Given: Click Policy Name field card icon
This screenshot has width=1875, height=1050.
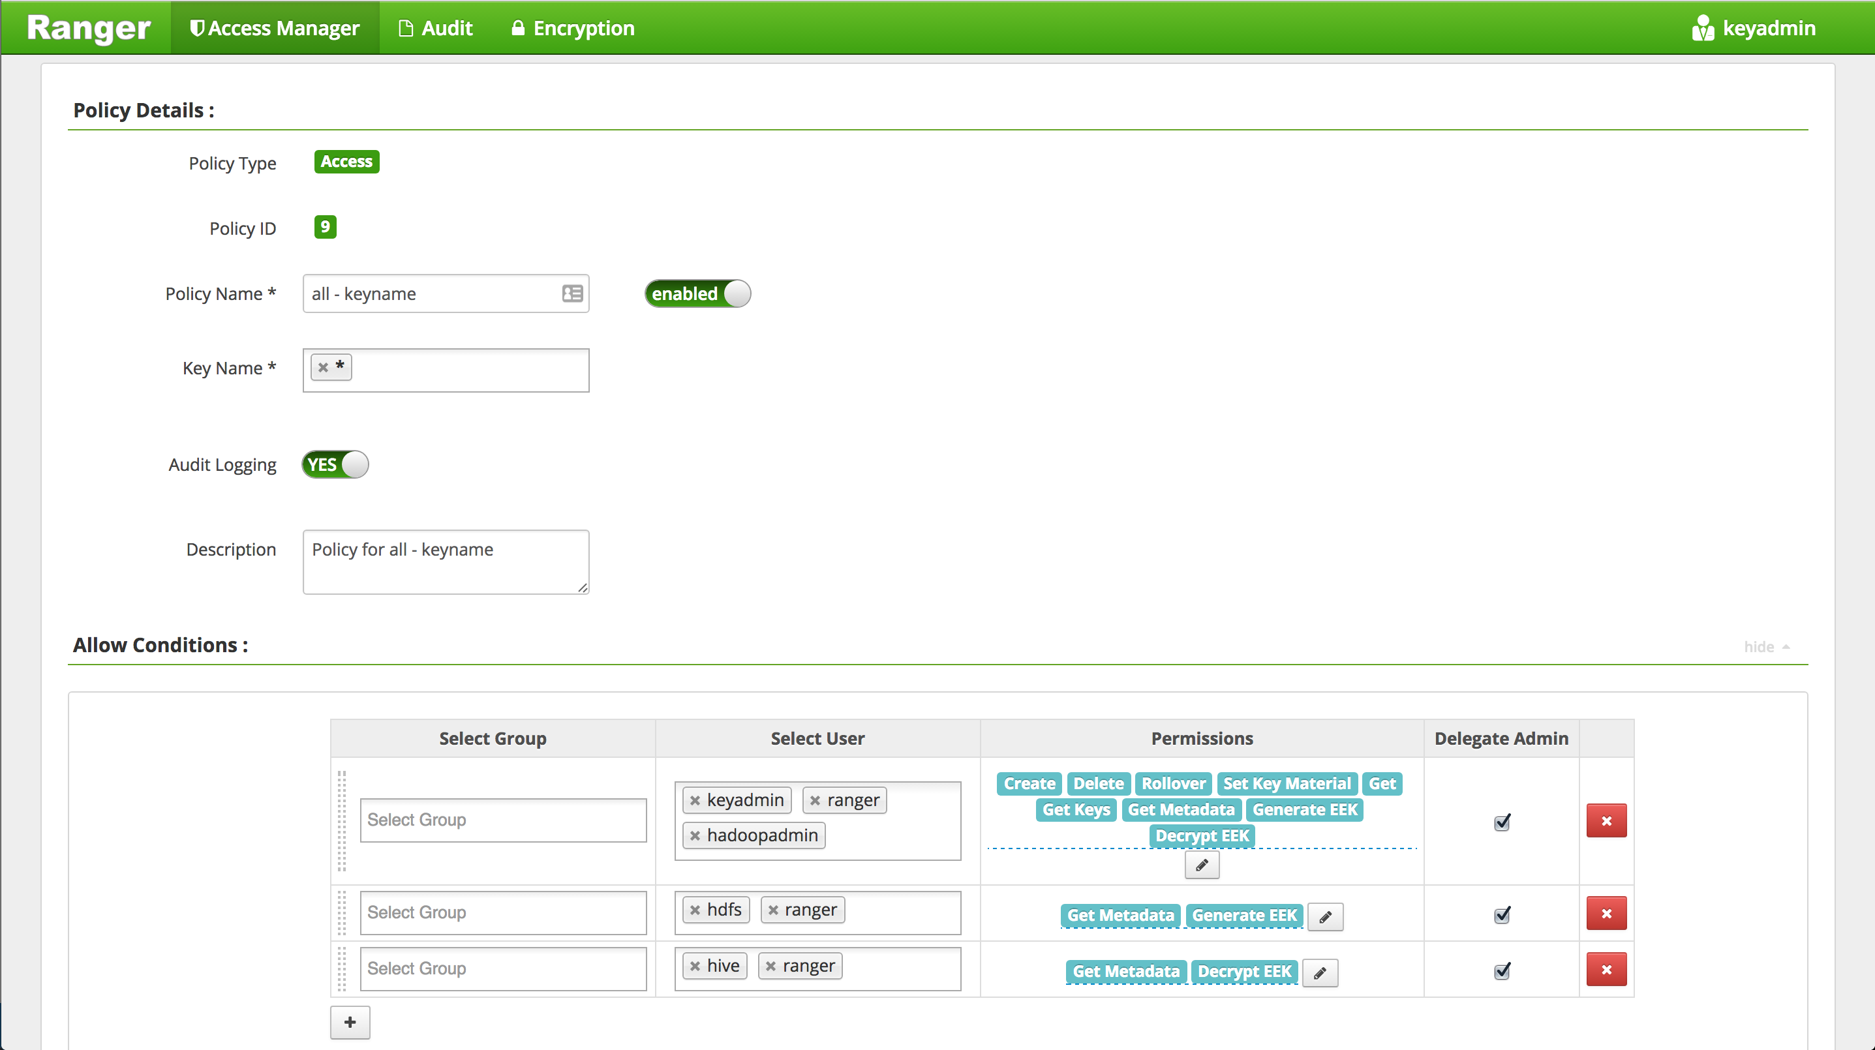Looking at the screenshot, I should tap(572, 293).
